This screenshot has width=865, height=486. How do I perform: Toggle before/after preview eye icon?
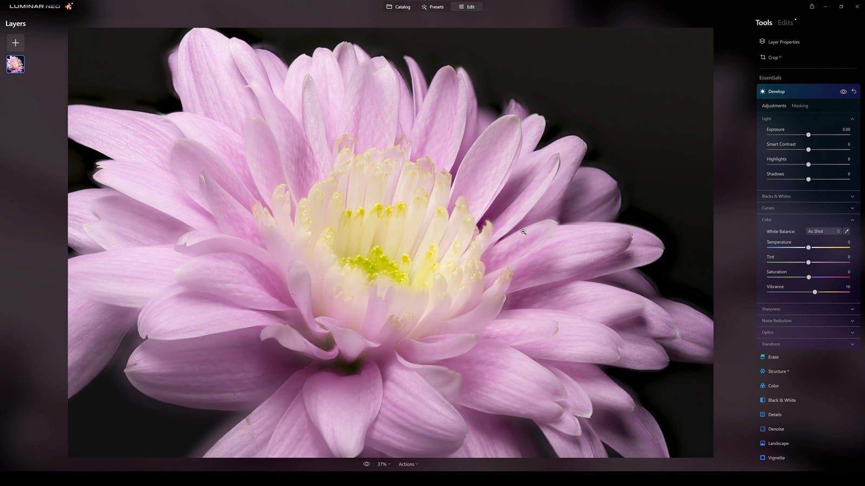(x=367, y=464)
